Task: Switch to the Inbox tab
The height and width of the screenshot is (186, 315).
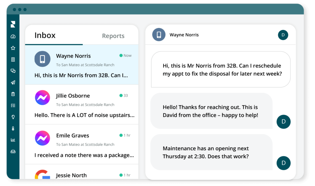Action: pos(45,35)
